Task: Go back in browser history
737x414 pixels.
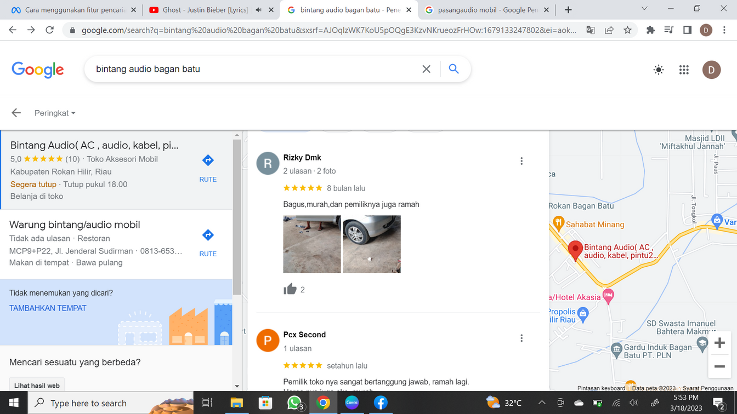Action: (13, 30)
